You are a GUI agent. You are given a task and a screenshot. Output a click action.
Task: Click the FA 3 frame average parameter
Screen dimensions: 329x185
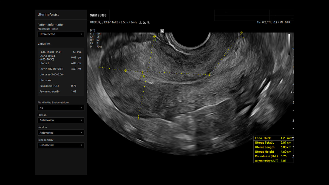(x=94, y=43)
